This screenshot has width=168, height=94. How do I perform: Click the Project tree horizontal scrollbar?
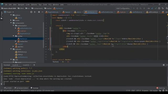tap(19, 62)
